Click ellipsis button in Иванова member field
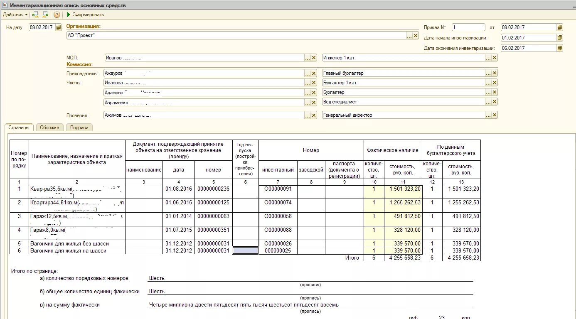 coord(308,83)
